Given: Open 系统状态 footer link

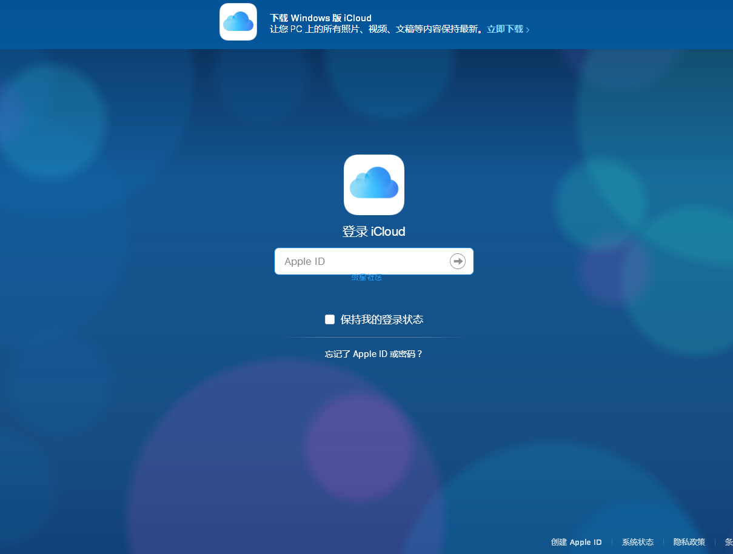Looking at the screenshot, I should (638, 542).
